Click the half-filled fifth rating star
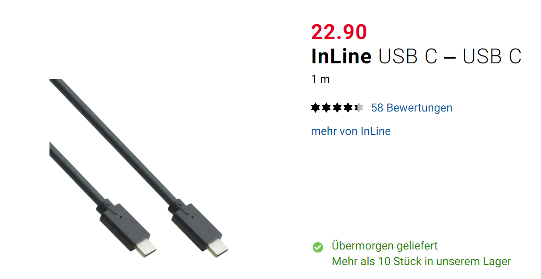This screenshot has height=279, width=541. click(358, 108)
